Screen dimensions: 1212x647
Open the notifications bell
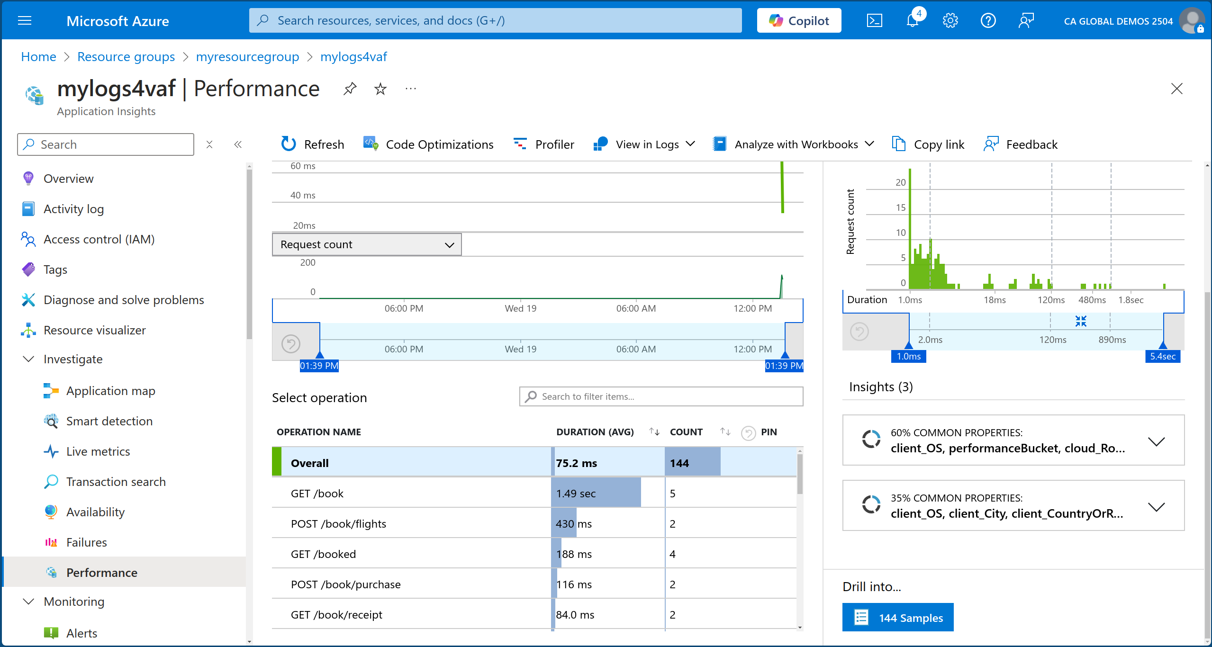tap(913, 21)
